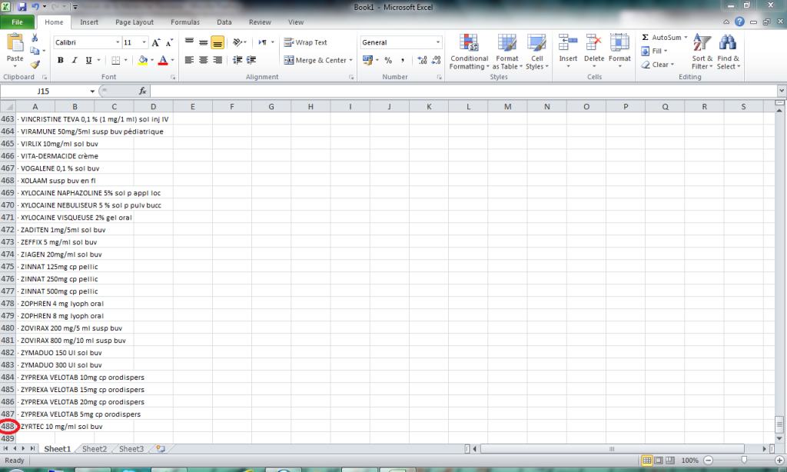The width and height of the screenshot is (787, 472).
Task: Toggle Italic formatting
Action: tap(75, 60)
